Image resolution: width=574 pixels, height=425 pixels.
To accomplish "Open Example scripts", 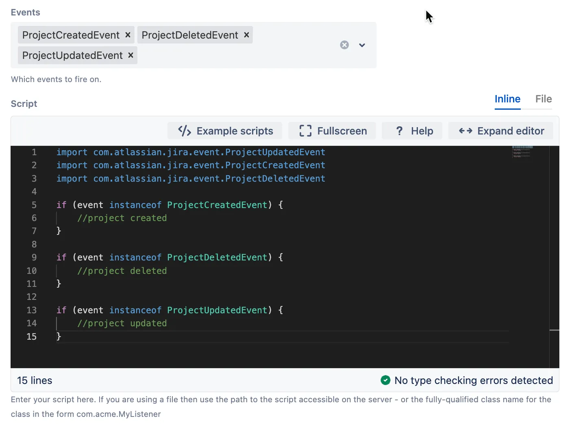I will 225,131.
